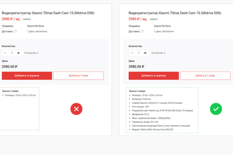Click 'Размеры: 10.00 x 5.50 x 3.20 см' in red-cross card
Viewport: 233px width, 155px height.
coord(20,95)
